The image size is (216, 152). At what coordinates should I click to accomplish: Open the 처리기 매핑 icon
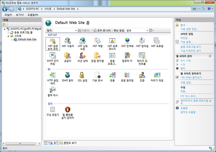(x=157, y=77)
